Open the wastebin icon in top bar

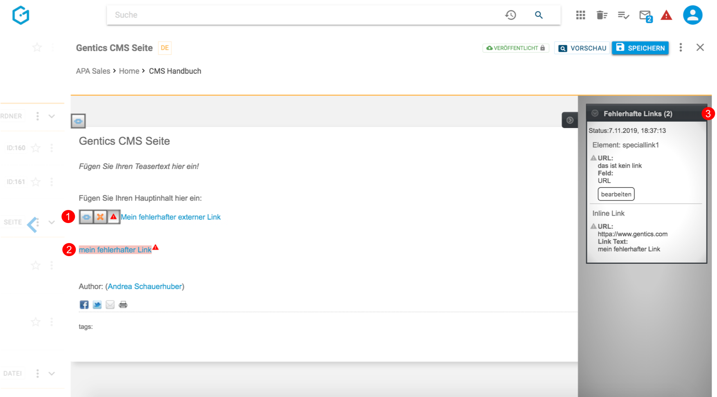[602, 15]
